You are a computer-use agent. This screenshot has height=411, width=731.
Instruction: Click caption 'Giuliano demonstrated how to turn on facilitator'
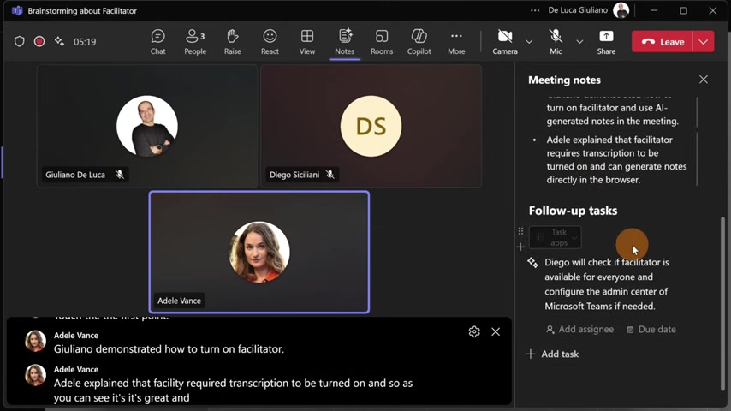point(169,349)
